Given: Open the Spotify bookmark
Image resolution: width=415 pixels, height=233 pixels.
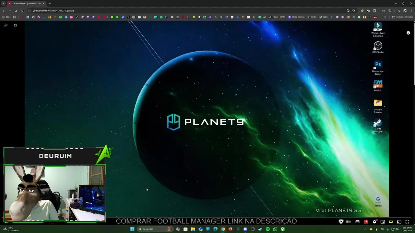Looking at the screenshot, I should [60, 17].
